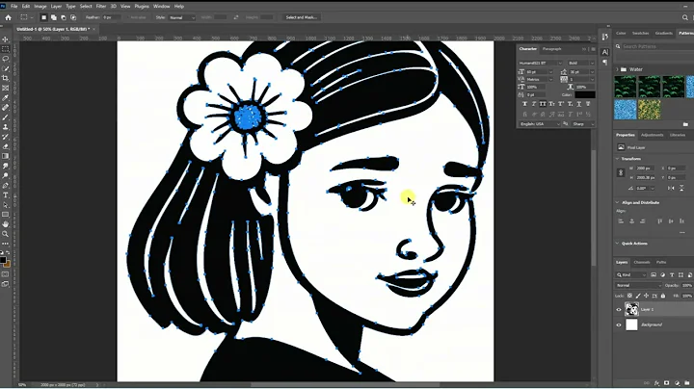Screen dimensions: 694x389
Task: Select the Horizontal Type tool
Action: [6, 194]
